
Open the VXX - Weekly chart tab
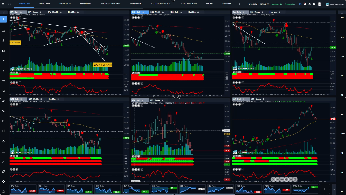[x=155, y=101]
